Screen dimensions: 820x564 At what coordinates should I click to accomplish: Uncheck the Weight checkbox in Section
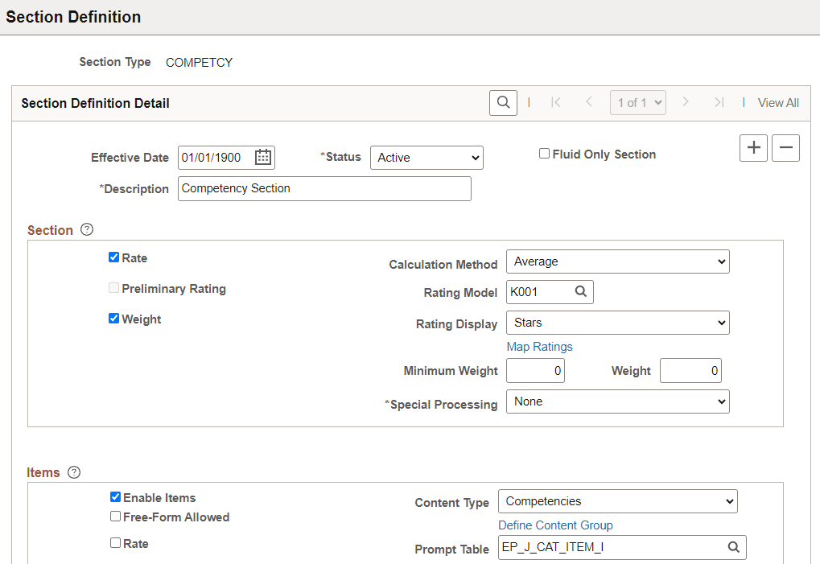113,319
